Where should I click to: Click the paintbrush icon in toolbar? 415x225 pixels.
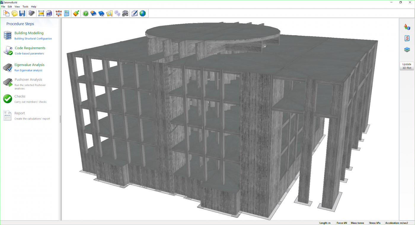(x=76, y=13)
